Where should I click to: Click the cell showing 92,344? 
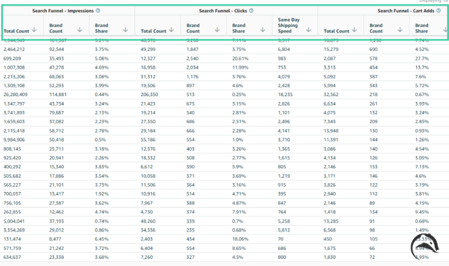(56, 49)
